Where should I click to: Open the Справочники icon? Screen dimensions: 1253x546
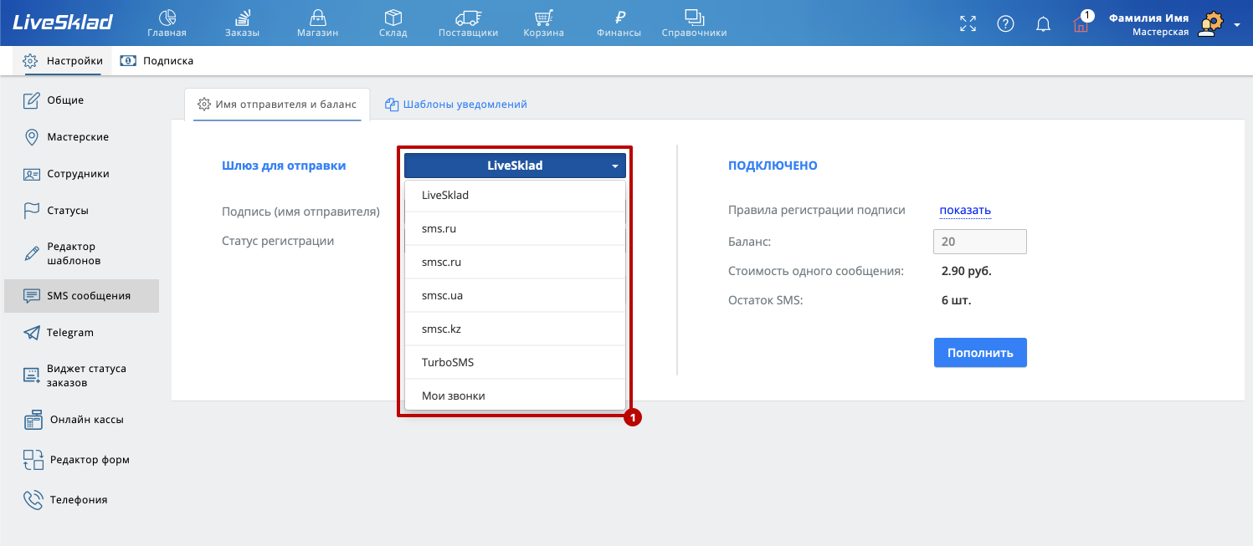click(694, 18)
